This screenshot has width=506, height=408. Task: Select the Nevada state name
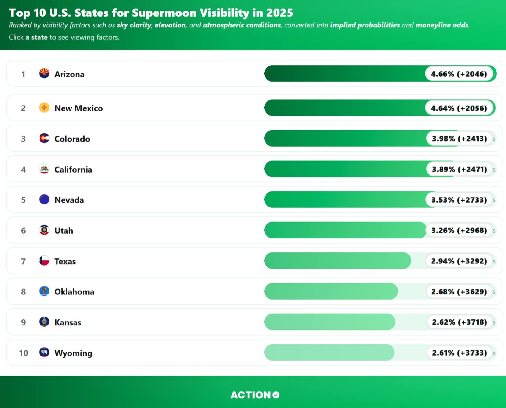69,200
